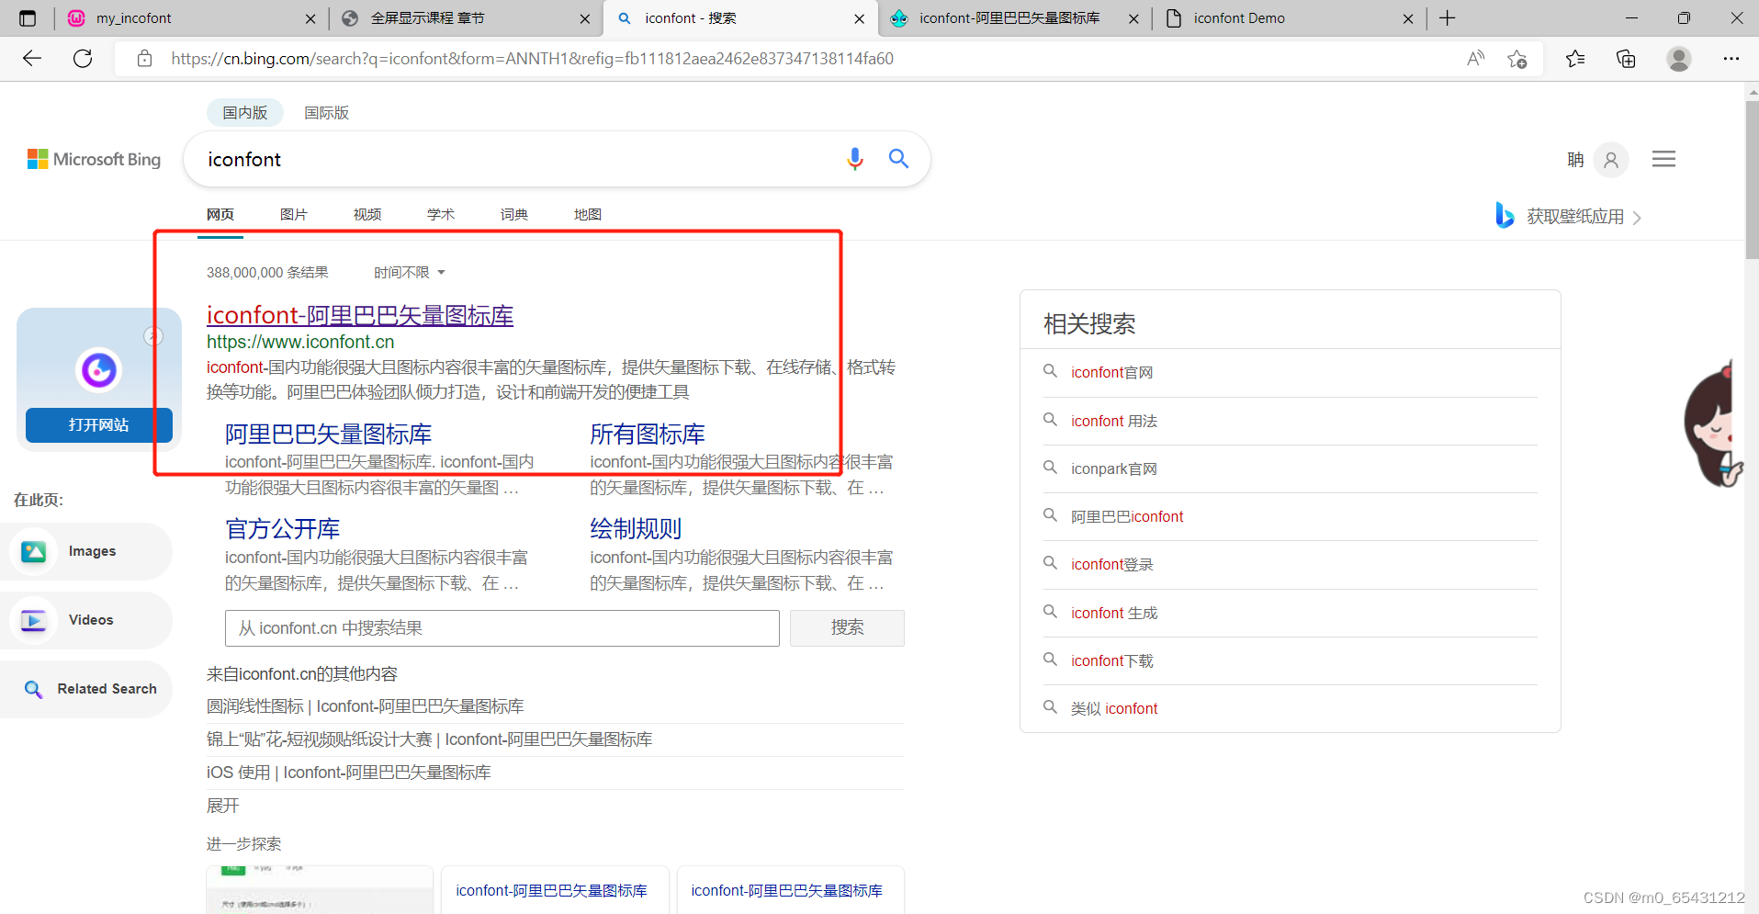Focus the iconfont.cn site search field
Screen dimensions: 1759x914
click(x=502, y=628)
